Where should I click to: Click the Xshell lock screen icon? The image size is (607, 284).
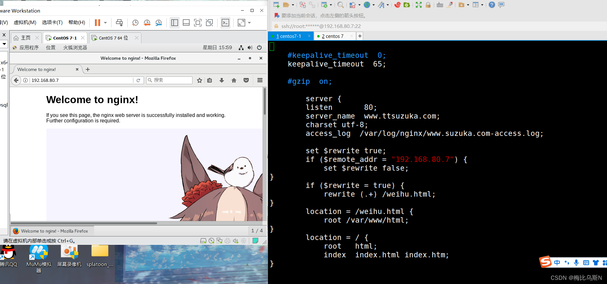point(428,5)
